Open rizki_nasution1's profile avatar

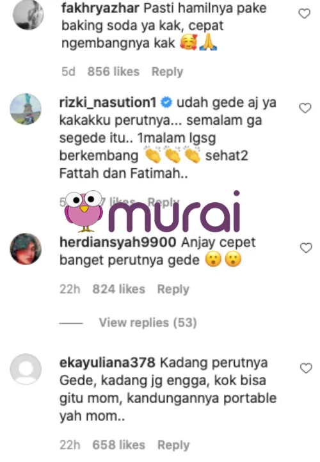[26, 109]
